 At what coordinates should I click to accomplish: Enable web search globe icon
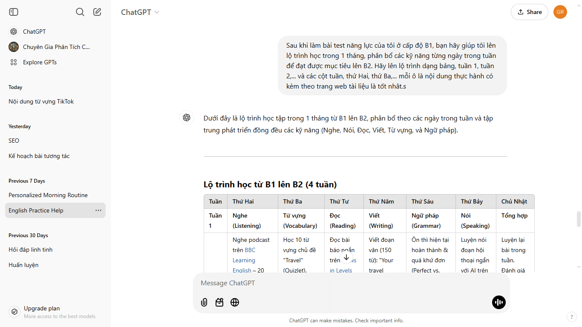[235, 302]
